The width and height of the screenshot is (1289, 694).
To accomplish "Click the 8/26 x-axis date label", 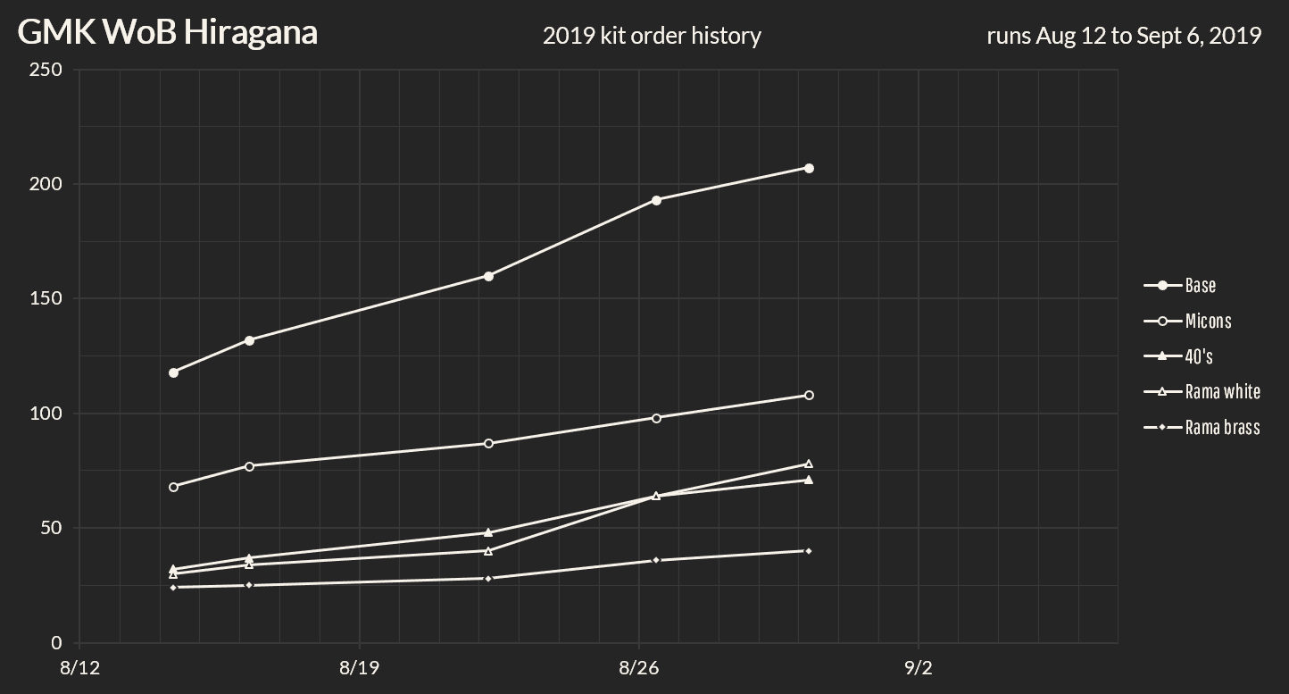I will pos(638,668).
